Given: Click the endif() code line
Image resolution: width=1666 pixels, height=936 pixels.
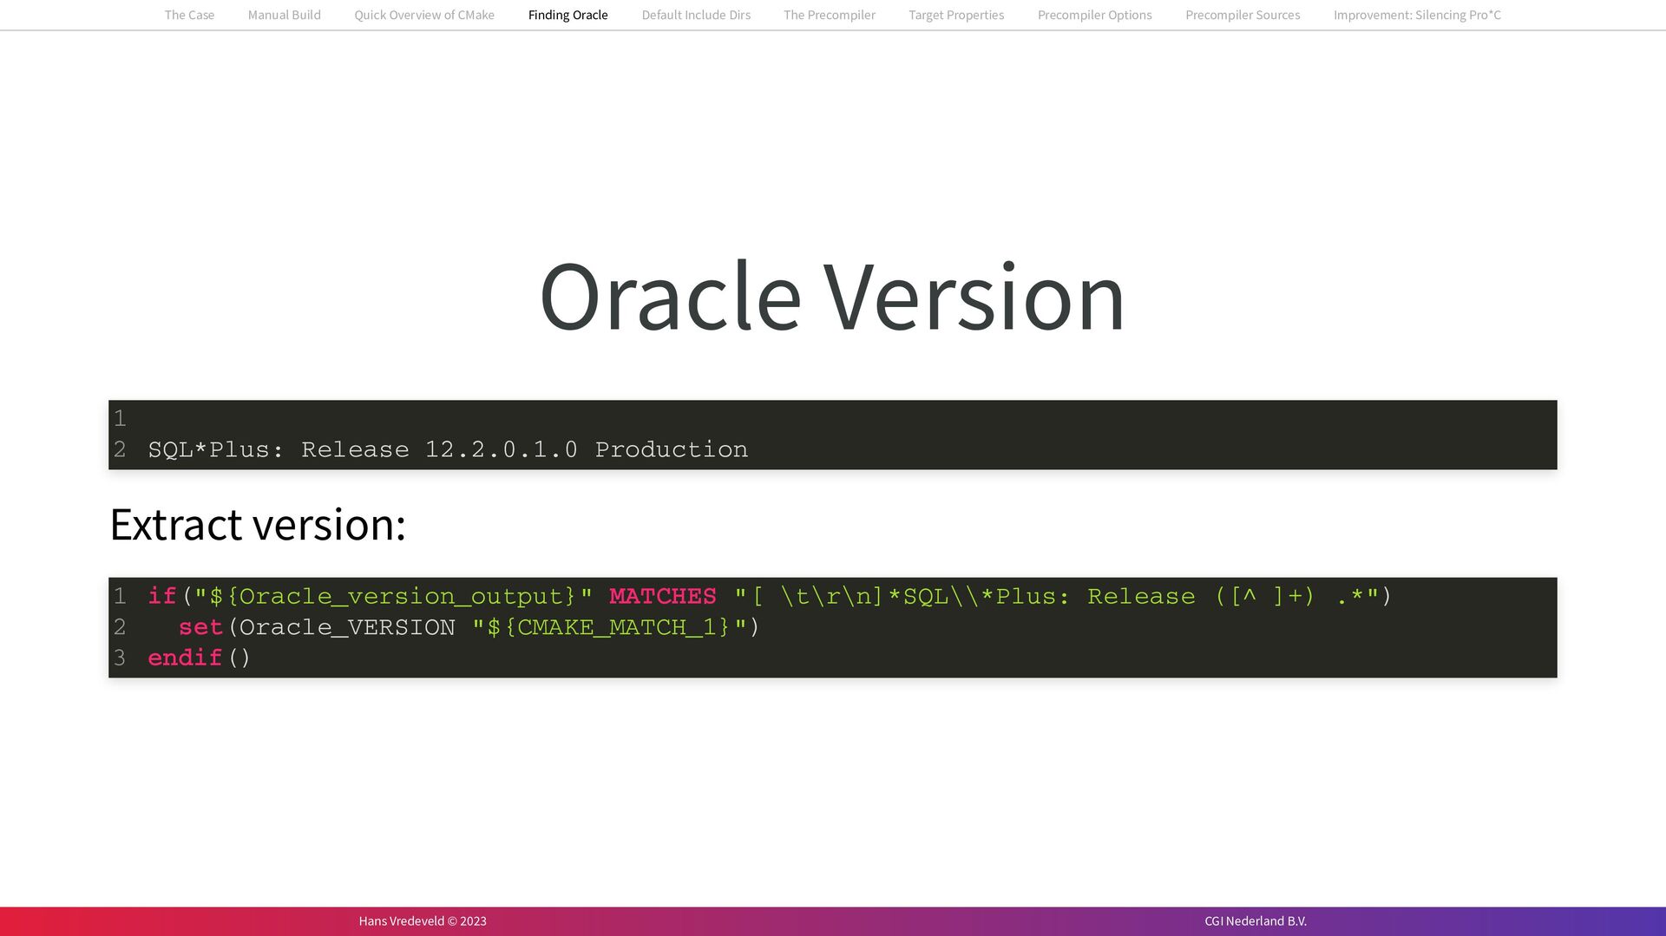Looking at the screenshot, I should pyautogui.click(x=200, y=658).
